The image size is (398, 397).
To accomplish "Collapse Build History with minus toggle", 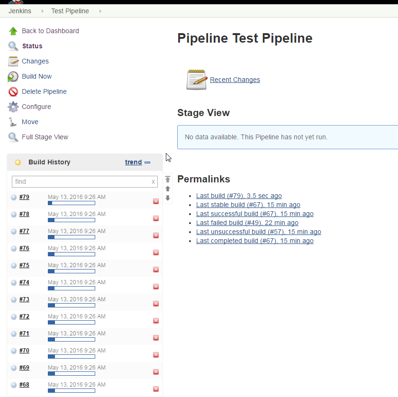I will [x=147, y=162].
